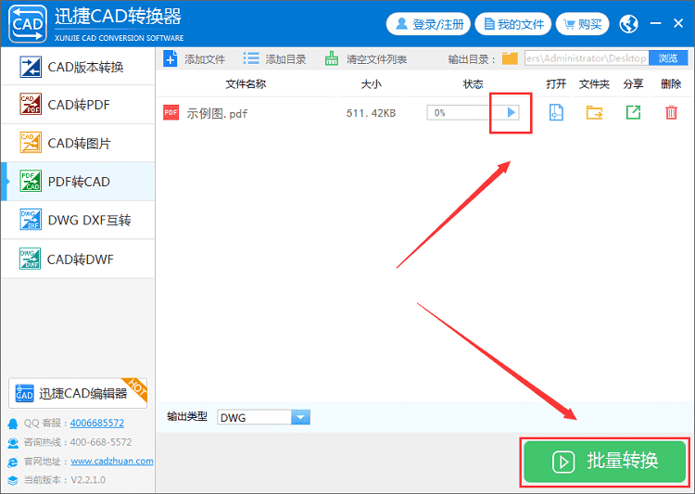Open the website link www.cadzhuan.com

112,462
